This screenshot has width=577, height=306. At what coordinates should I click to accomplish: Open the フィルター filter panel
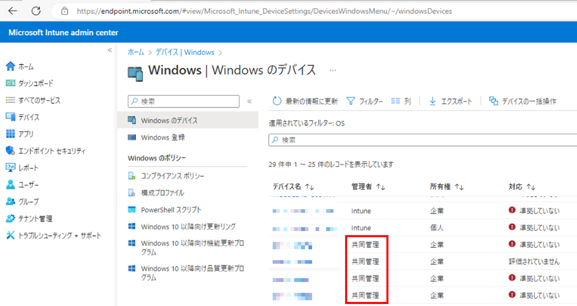365,101
